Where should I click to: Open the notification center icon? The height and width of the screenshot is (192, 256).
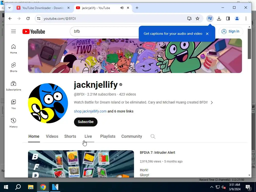pos(248,187)
